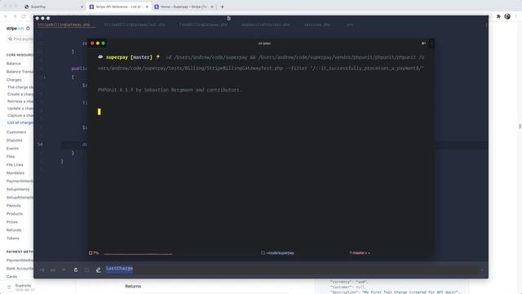Click the pen icon beside lastCharge field
The image size is (522, 294).
[99, 270]
